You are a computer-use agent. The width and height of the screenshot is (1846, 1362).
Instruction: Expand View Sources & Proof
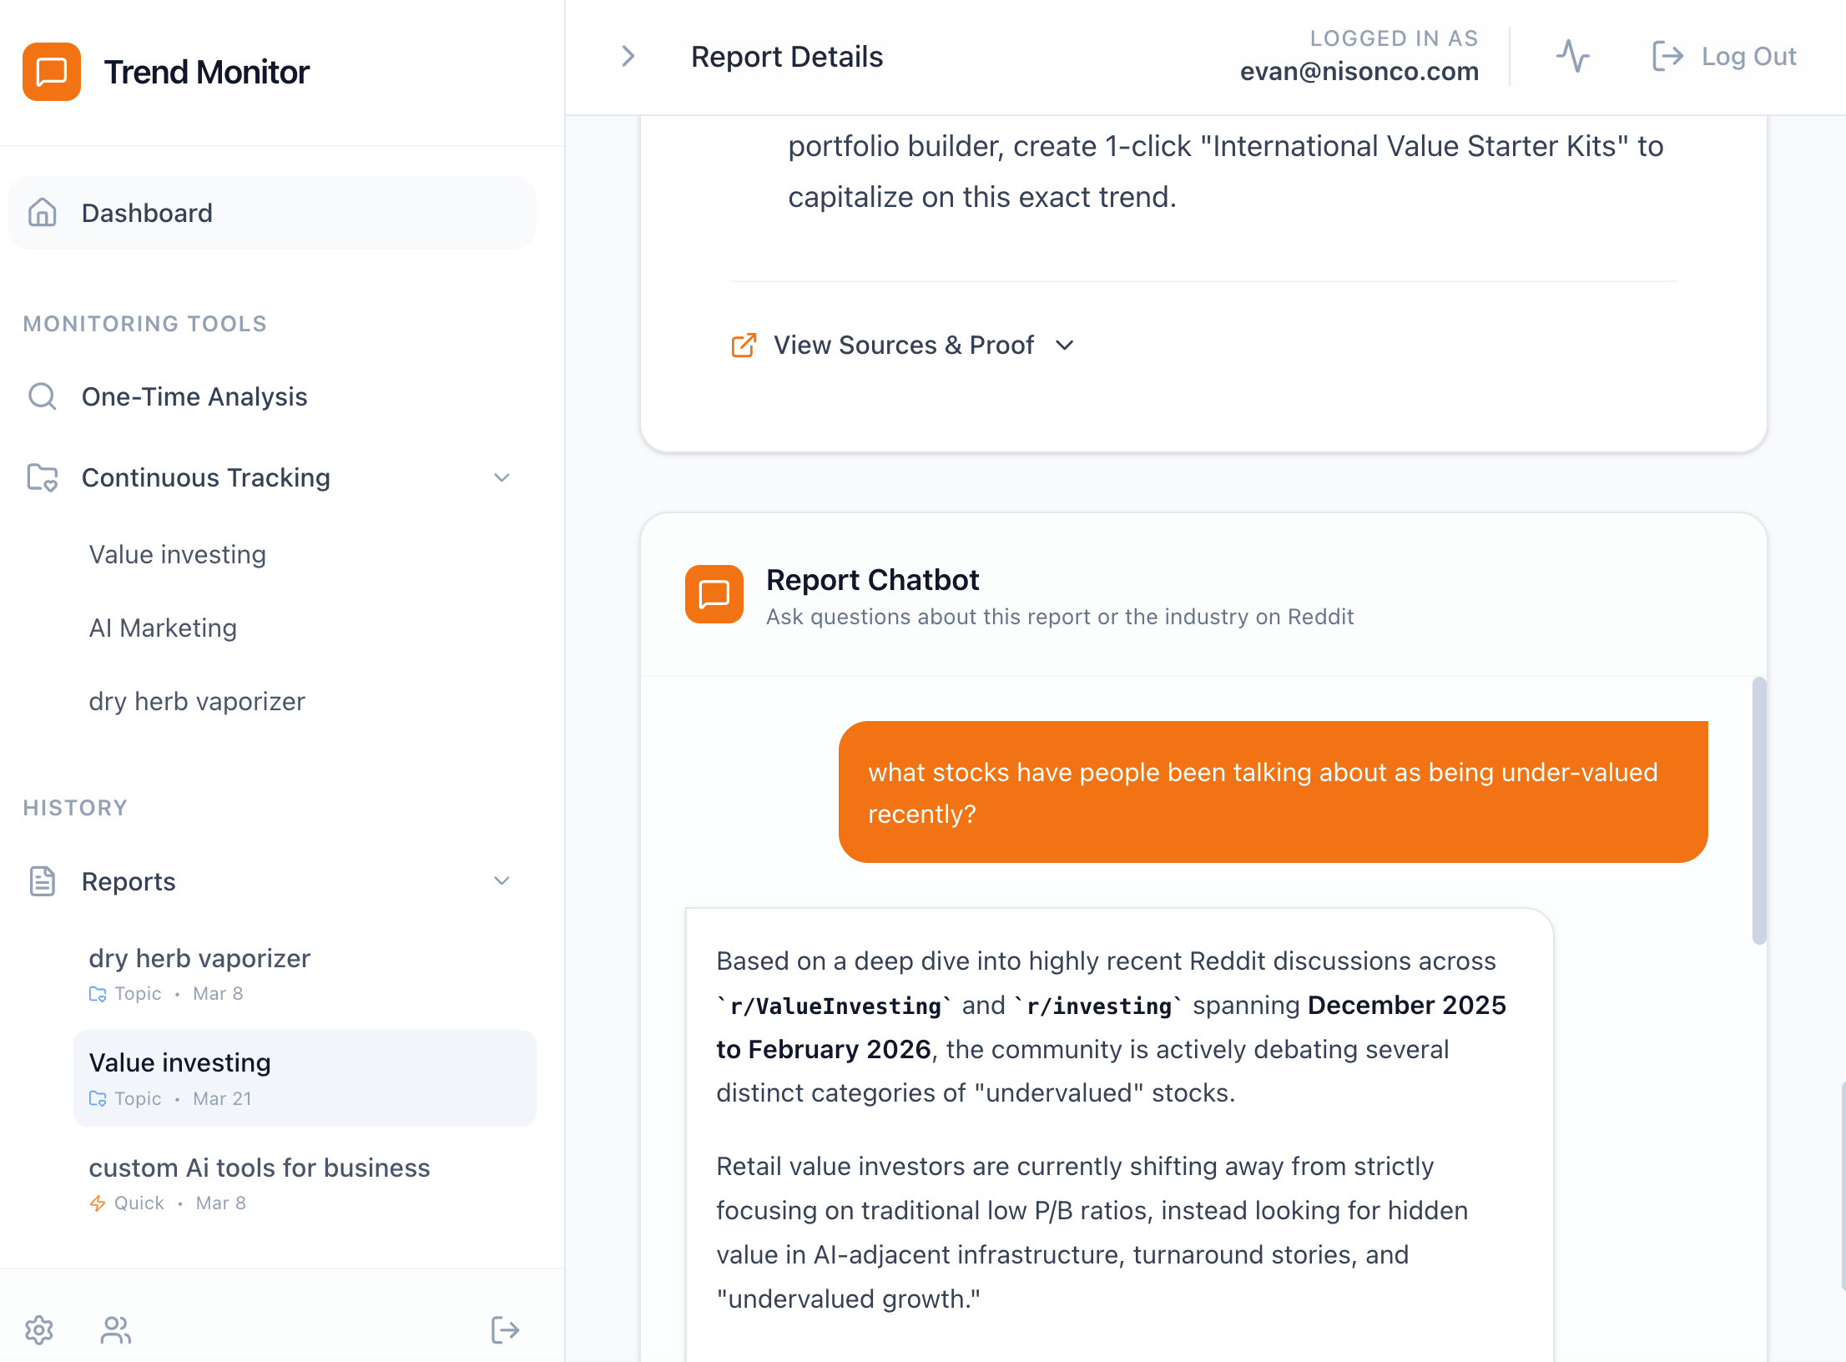[903, 346]
